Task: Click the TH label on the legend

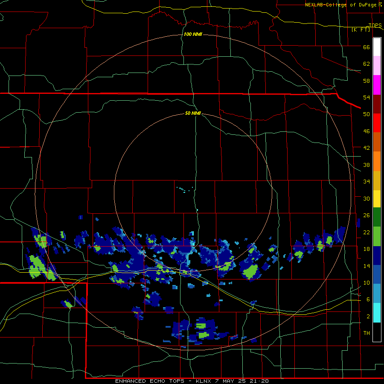Action: (367, 333)
